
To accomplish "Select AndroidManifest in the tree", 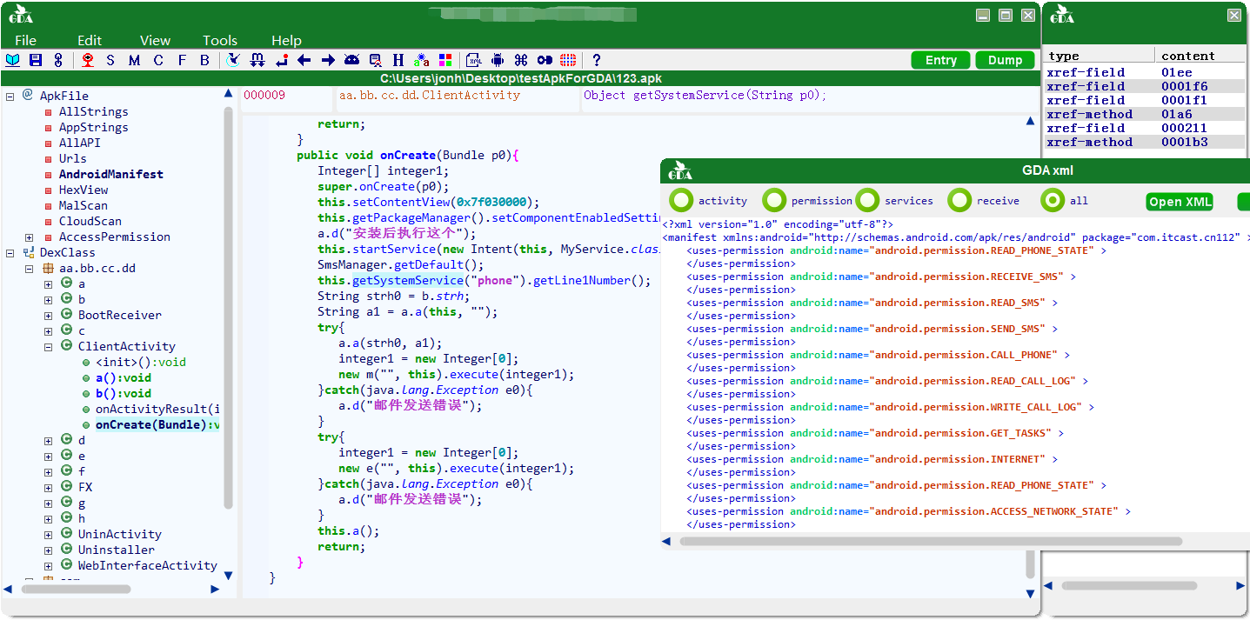I will point(110,174).
